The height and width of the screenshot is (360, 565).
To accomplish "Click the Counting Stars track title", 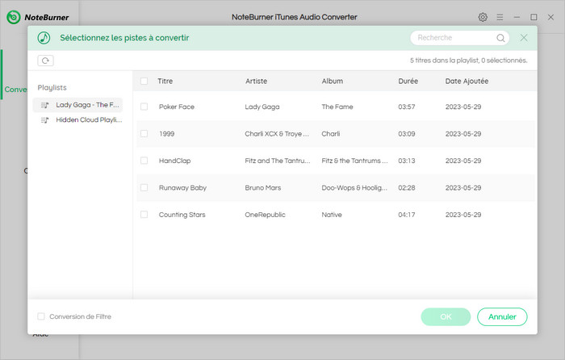I will point(182,215).
